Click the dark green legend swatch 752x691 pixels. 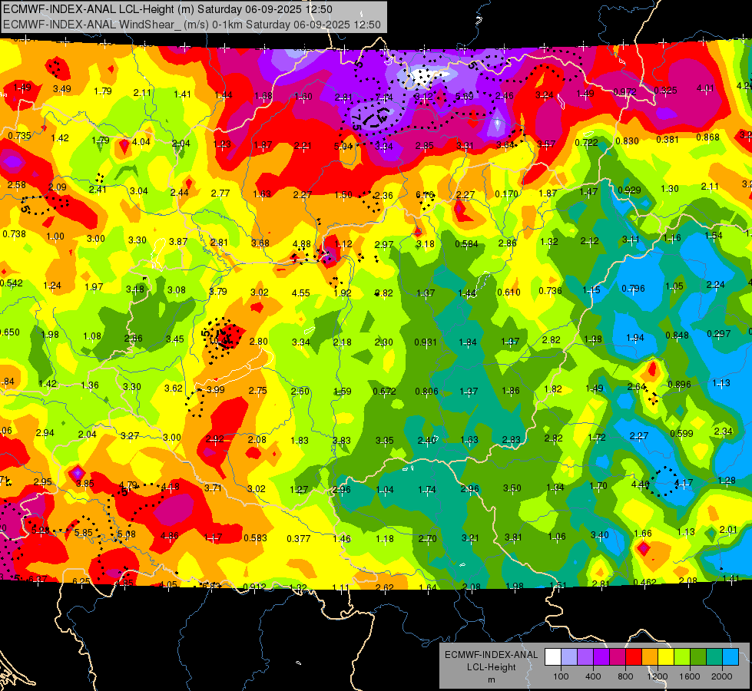pyautogui.click(x=697, y=657)
